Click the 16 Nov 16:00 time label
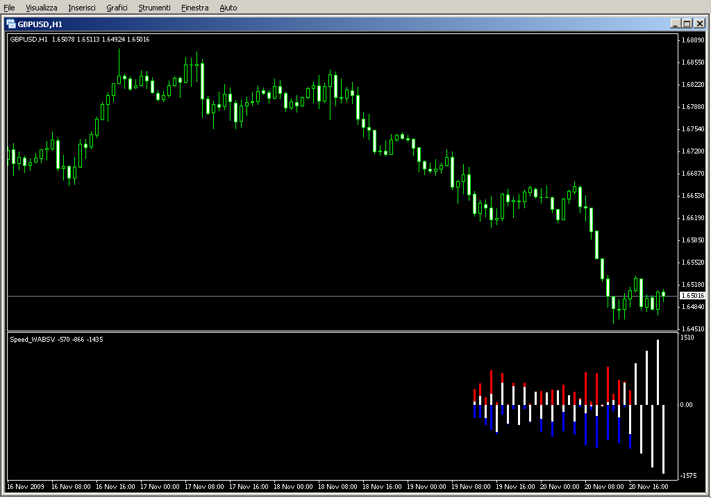Viewport: 711px width, 498px height. pyautogui.click(x=115, y=487)
